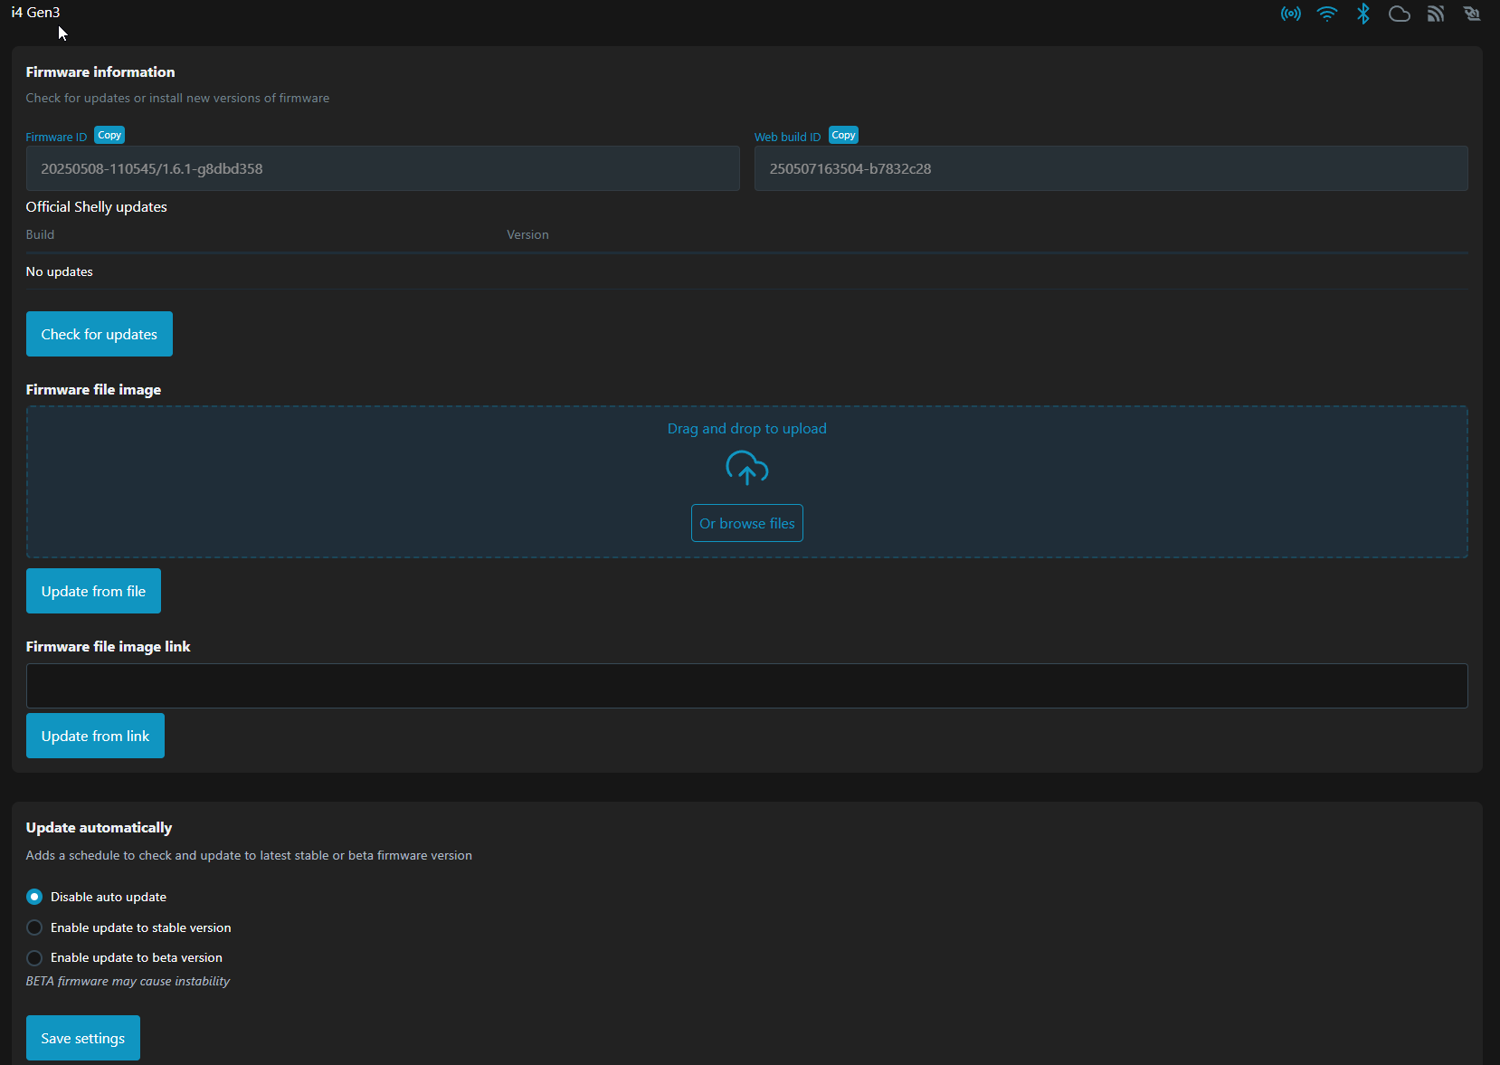Click the Web build ID label
The height and width of the screenshot is (1065, 1500).
[x=788, y=137]
